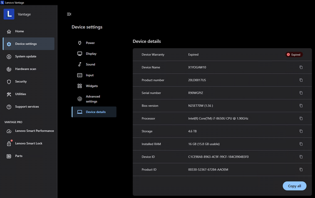Click the Advanced settings cog icon
Screen dimensions: 315x198
click(x=80, y=99)
